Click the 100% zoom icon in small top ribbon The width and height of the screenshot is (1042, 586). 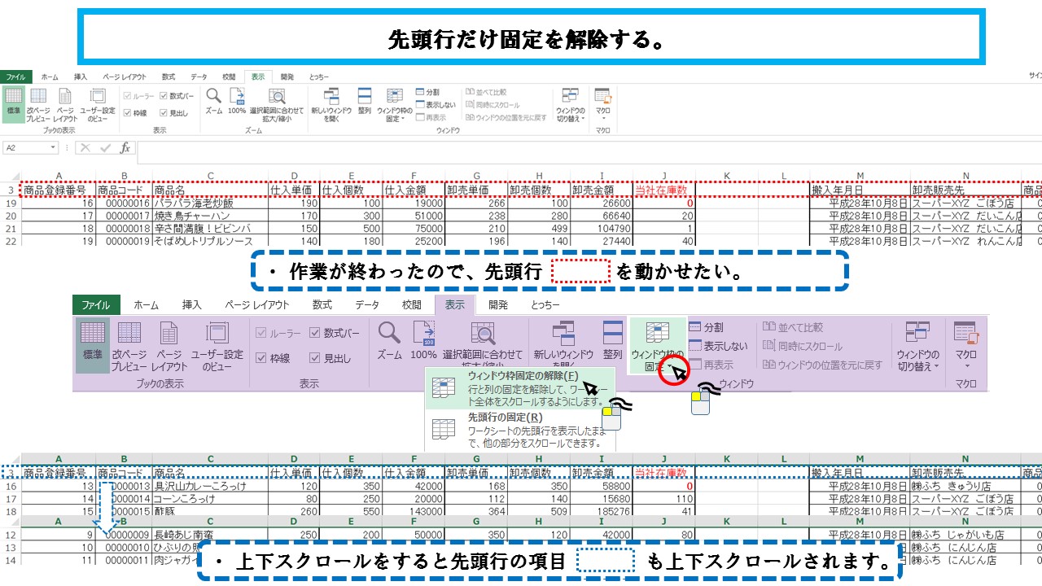tap(237, 101)
